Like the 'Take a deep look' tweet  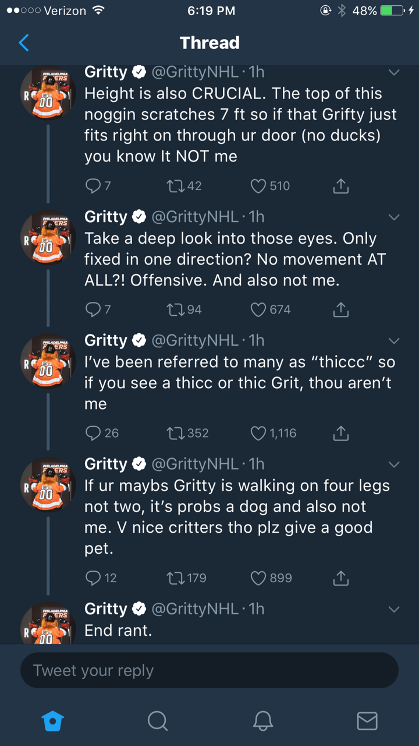tap(258, 309)
